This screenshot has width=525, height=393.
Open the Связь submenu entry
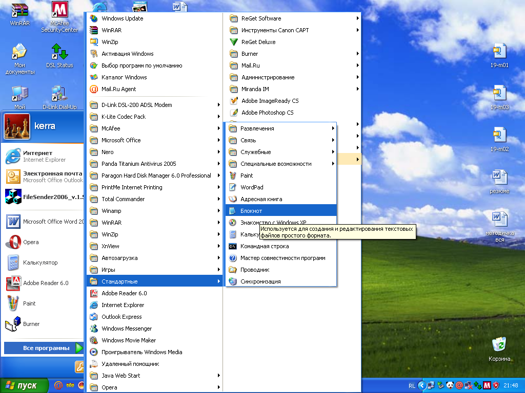pos(281,140)
